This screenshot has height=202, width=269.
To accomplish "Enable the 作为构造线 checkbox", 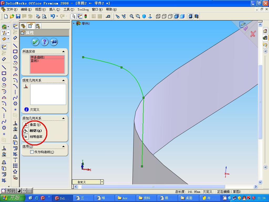I will coord(32,152).
